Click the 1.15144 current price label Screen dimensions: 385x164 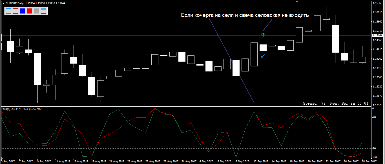pos(377,35)
